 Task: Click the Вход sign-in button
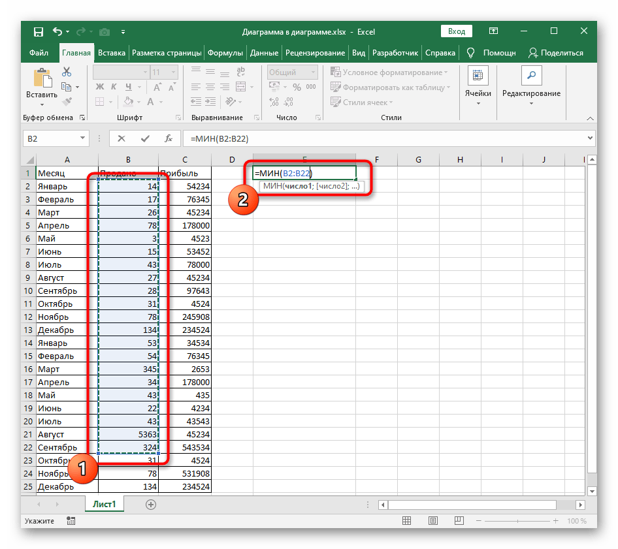tap(457, 31)
